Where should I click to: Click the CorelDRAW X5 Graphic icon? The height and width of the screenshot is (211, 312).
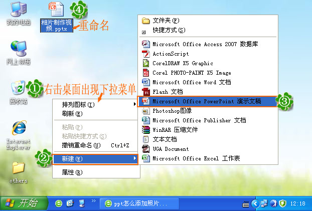coord(145,63)
